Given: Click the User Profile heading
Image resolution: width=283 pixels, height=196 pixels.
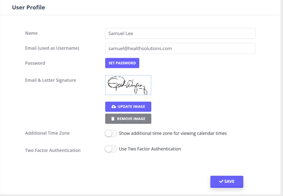Looking at the screenshot, I should [28, 7].
